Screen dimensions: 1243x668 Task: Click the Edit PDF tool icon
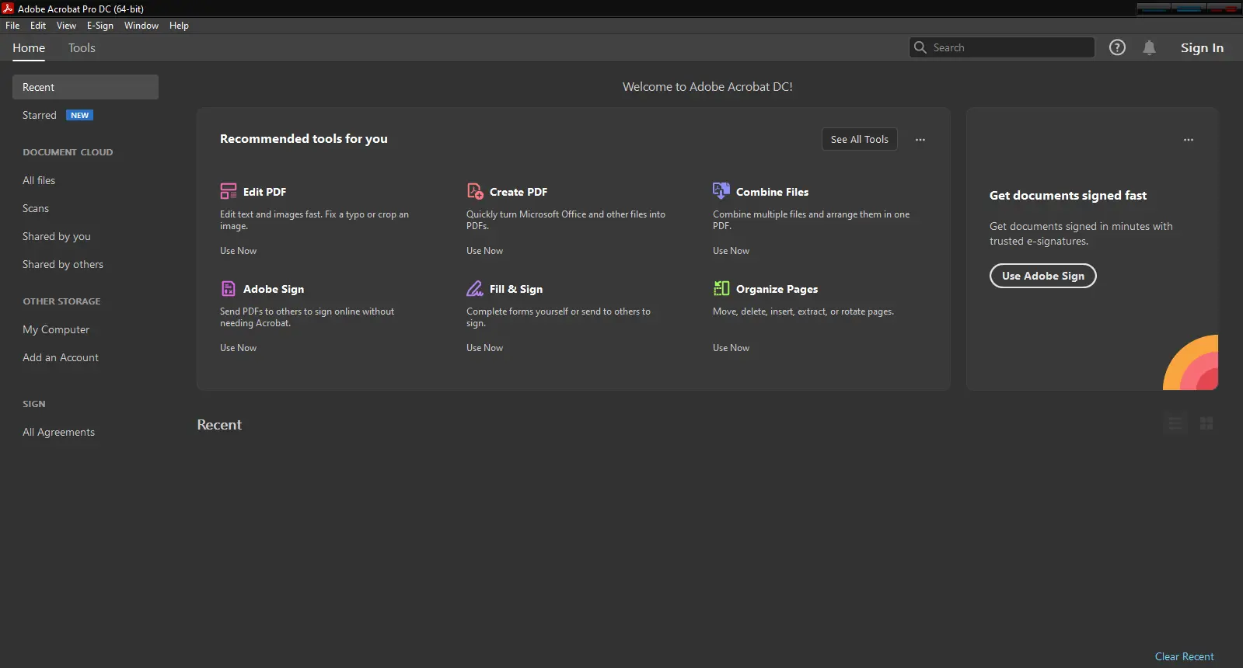click(229, 191)
